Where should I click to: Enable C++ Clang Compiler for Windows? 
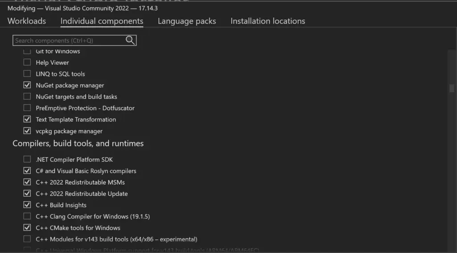pyautogui.click(x=27, y=216)
